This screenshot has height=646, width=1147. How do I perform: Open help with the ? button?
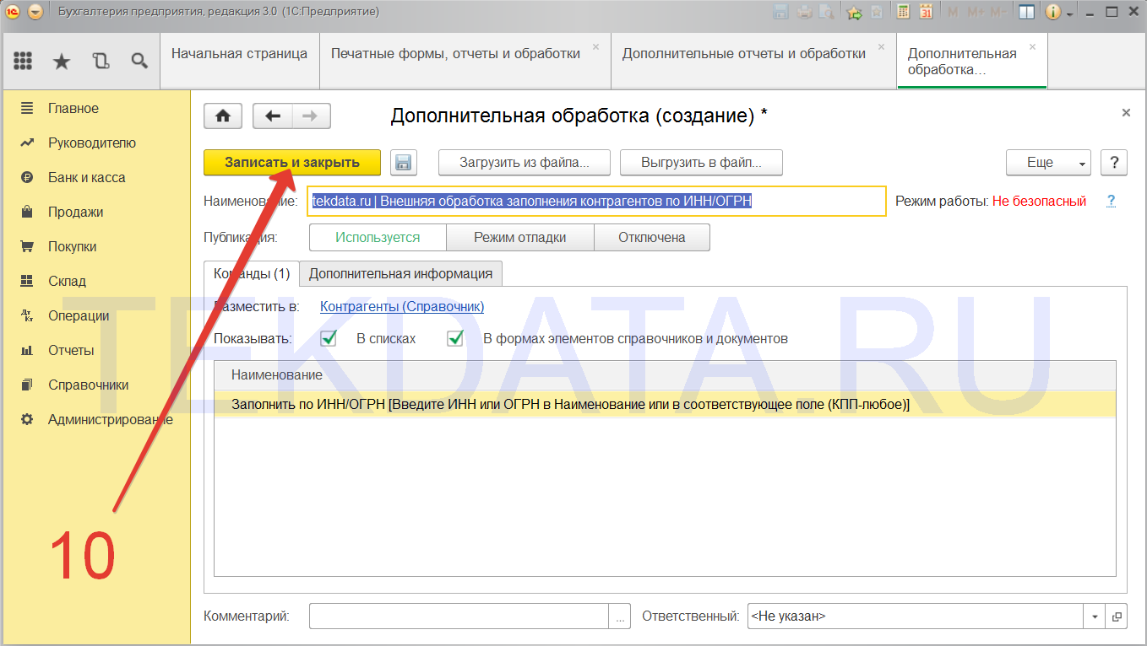(1114, 163)
